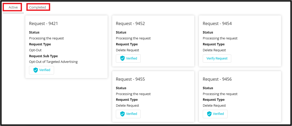Click the verified shield icon on Request 9452
Screen dimensions: 292x126
click(x=123, y=58)
